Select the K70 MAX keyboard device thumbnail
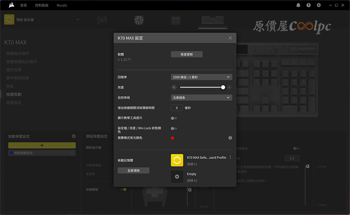This screenshot has height=215, width=350. 213,20
